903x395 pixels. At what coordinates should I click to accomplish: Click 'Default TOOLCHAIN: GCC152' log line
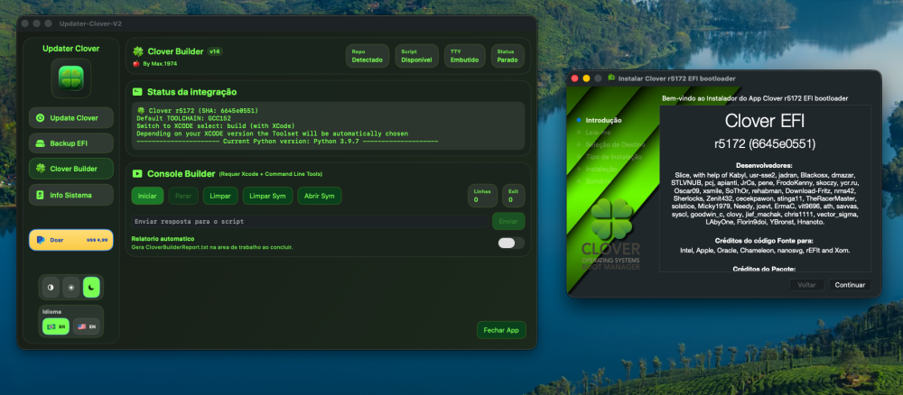[x=183, y=118]
